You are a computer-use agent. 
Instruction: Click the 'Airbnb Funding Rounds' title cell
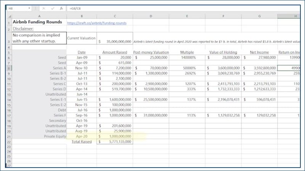tap(39, 22)
